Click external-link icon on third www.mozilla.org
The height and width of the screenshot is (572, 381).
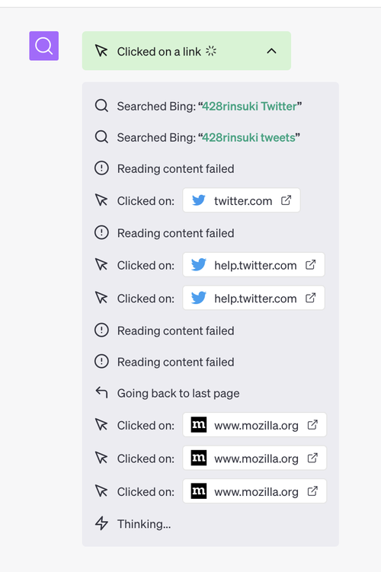pos(312,491)
